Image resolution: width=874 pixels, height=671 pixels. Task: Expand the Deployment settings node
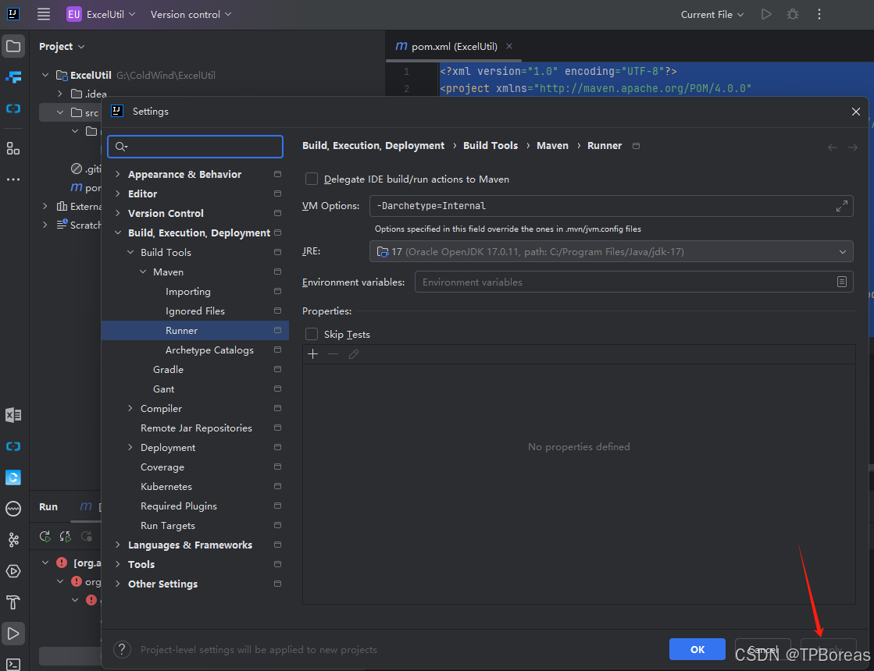pyautogui.click(x=130, y=447)
